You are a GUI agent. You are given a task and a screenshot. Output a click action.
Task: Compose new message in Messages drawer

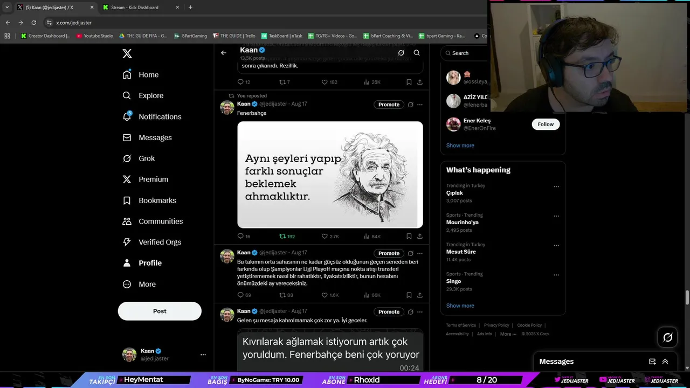[x=652, y=362]
